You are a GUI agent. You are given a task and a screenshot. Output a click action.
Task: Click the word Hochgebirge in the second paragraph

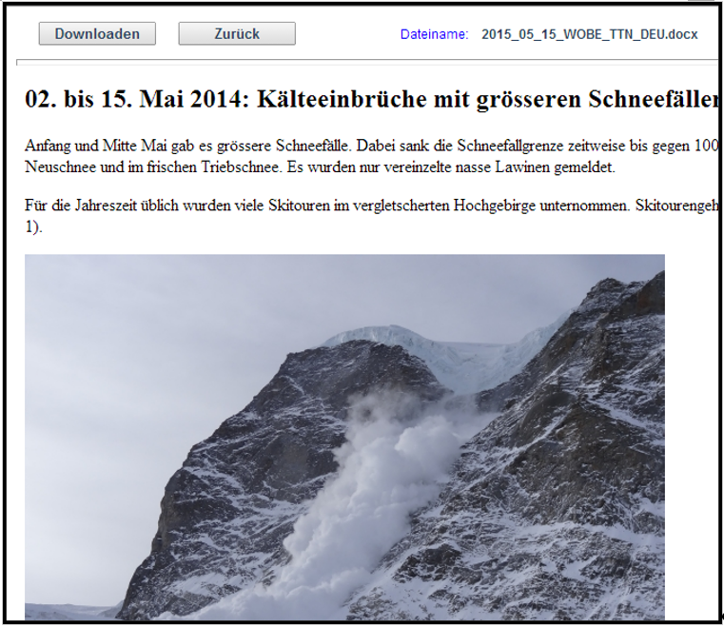pyautogui.click(x=492, y=206)
